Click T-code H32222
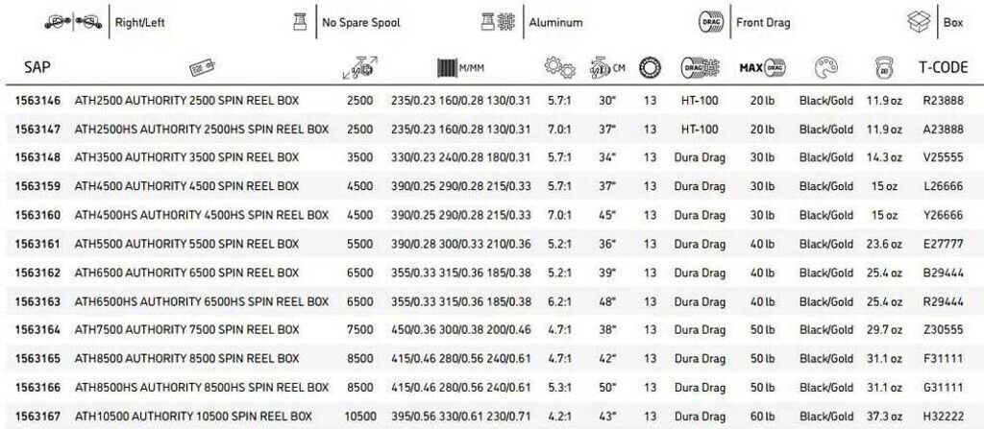984x429 pixels. point(942,417)
